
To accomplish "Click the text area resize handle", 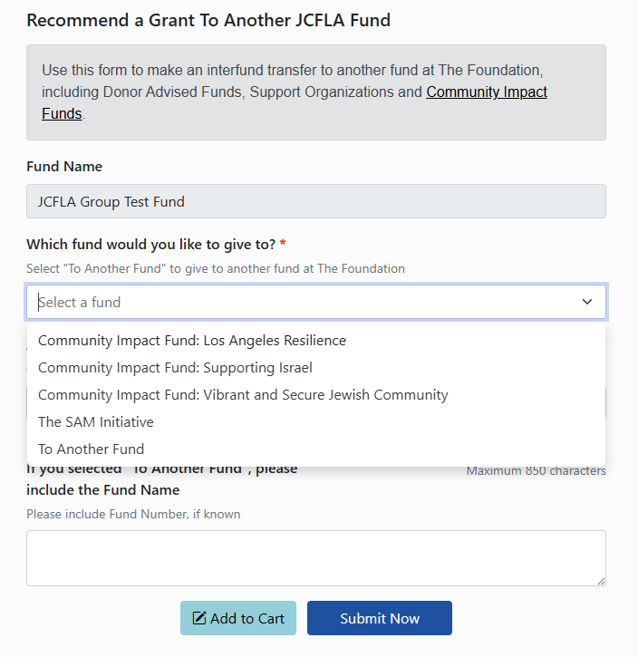I will (x=601, y=581).
